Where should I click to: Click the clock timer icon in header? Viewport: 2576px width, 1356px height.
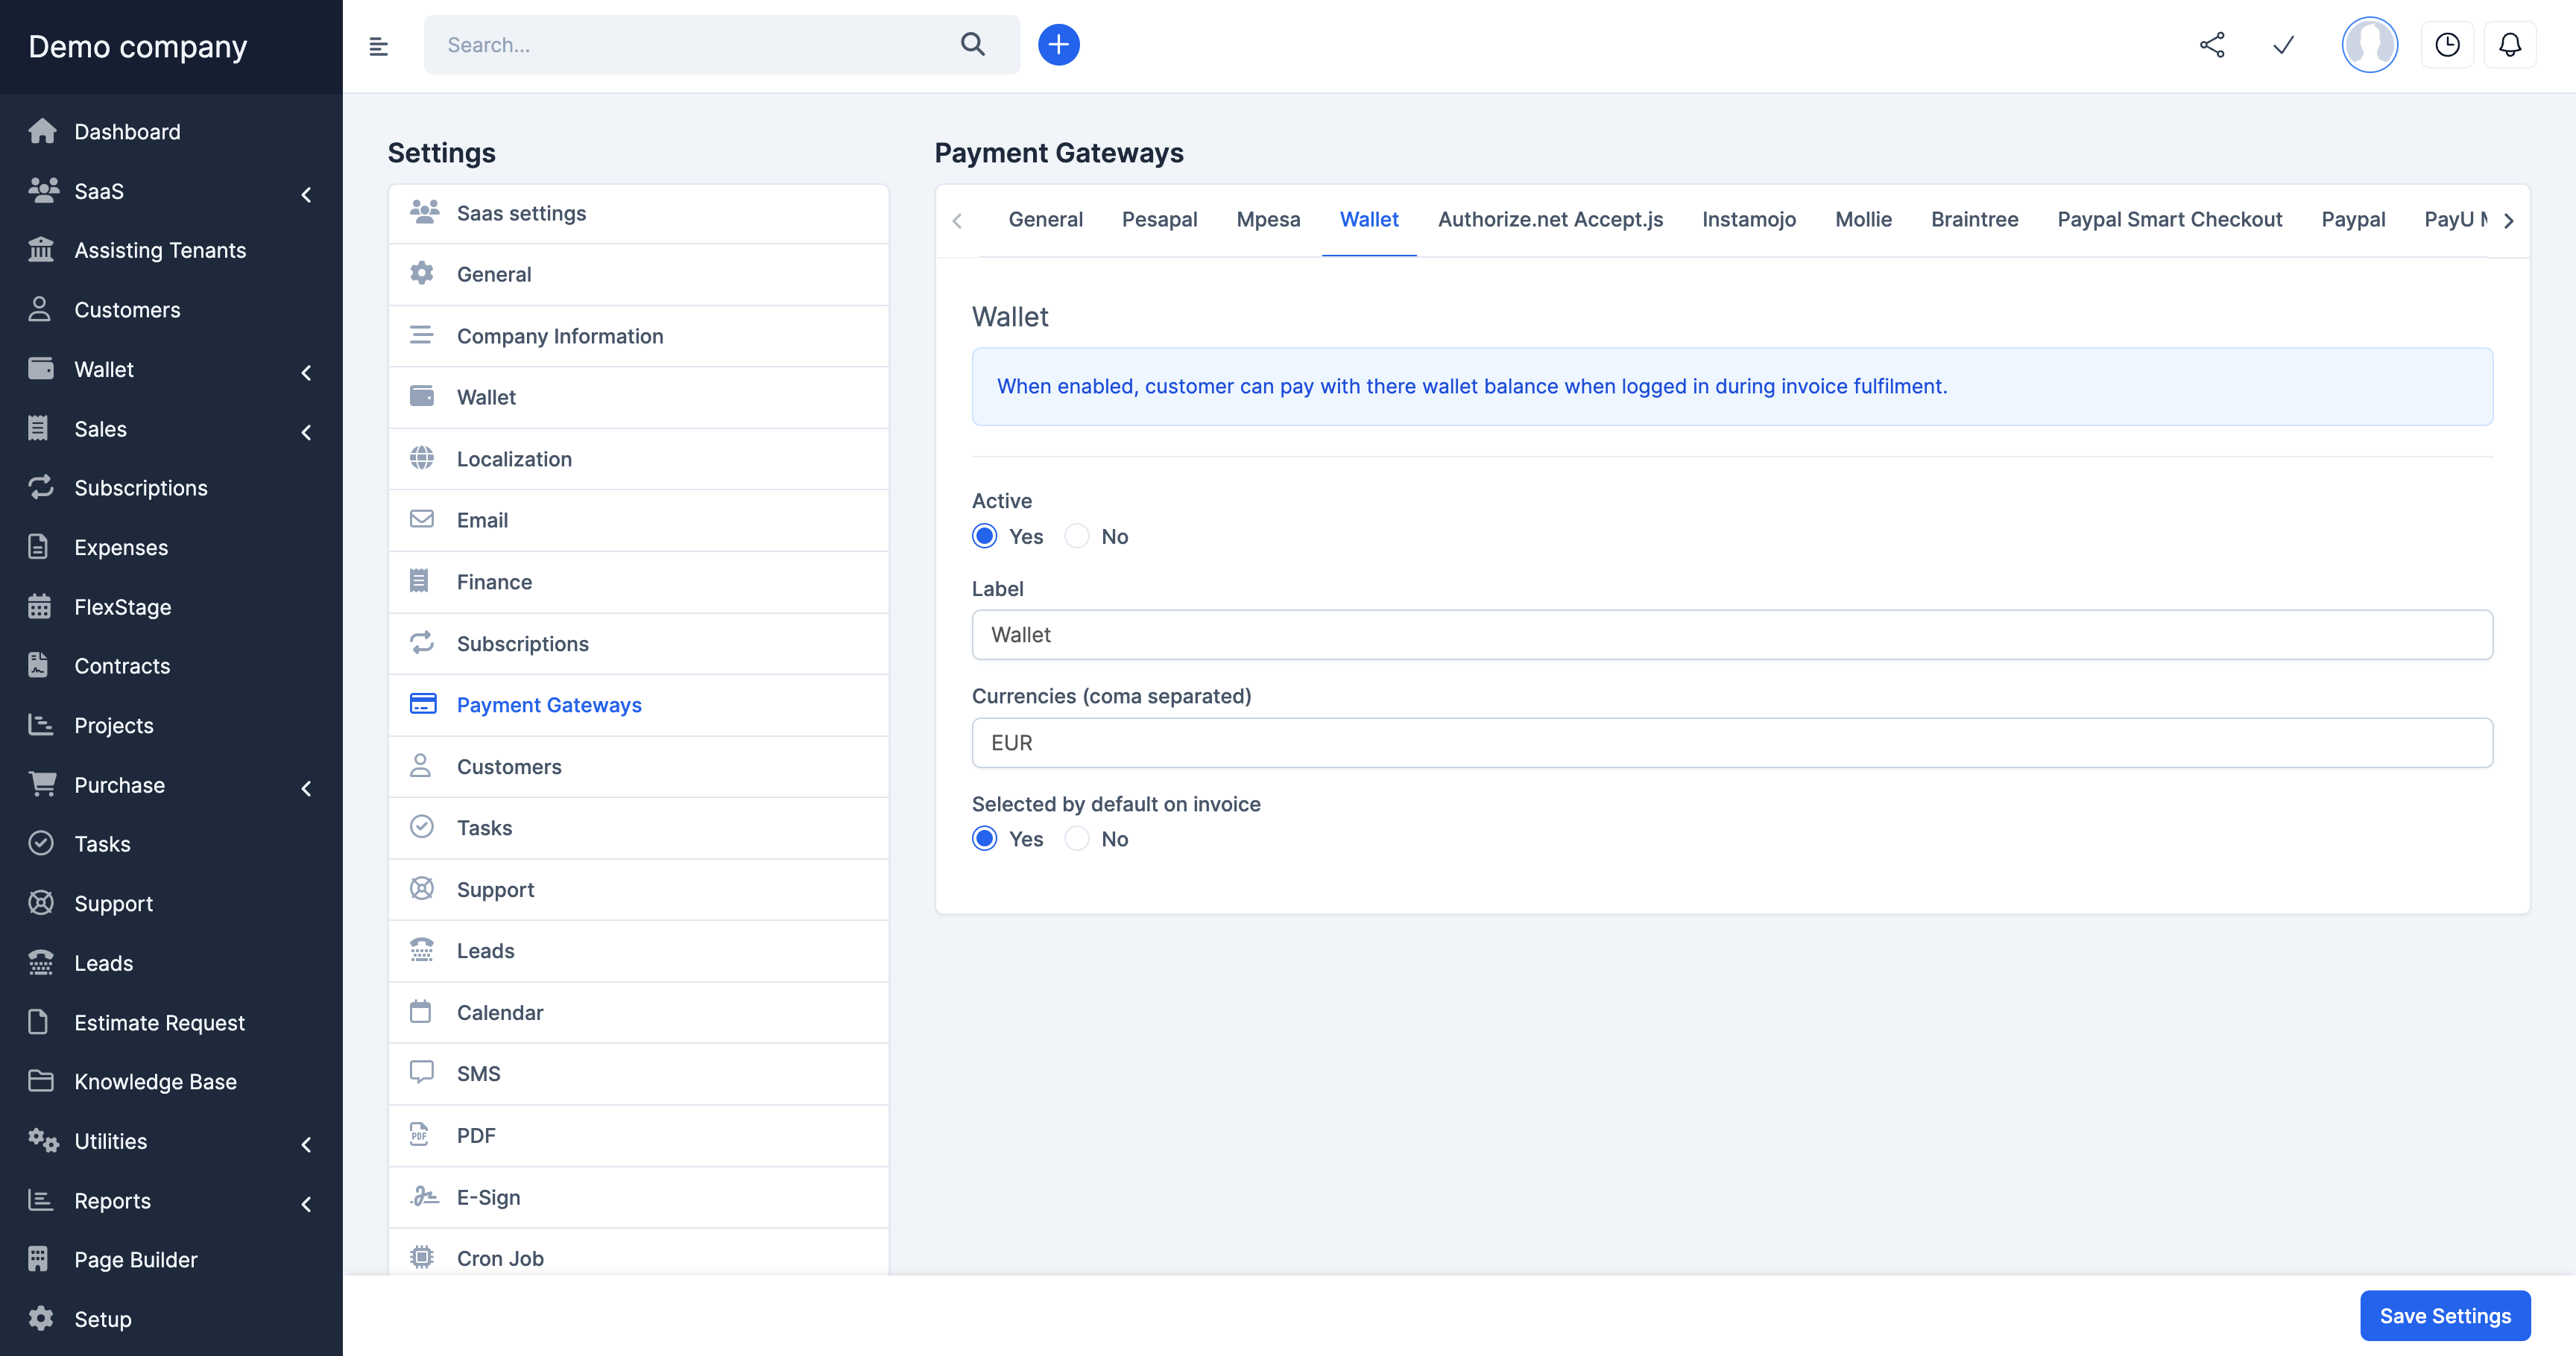point(2446,45)
